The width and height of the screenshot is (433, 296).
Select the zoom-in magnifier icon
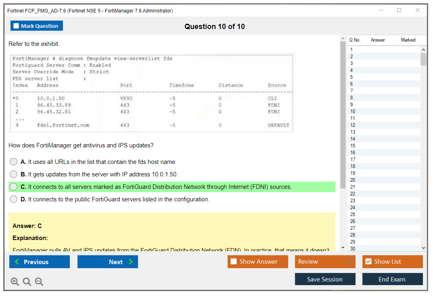(15, 282)
